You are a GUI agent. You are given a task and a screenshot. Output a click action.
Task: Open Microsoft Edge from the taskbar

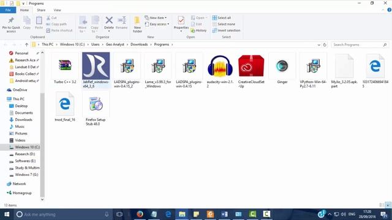[168, 214]
